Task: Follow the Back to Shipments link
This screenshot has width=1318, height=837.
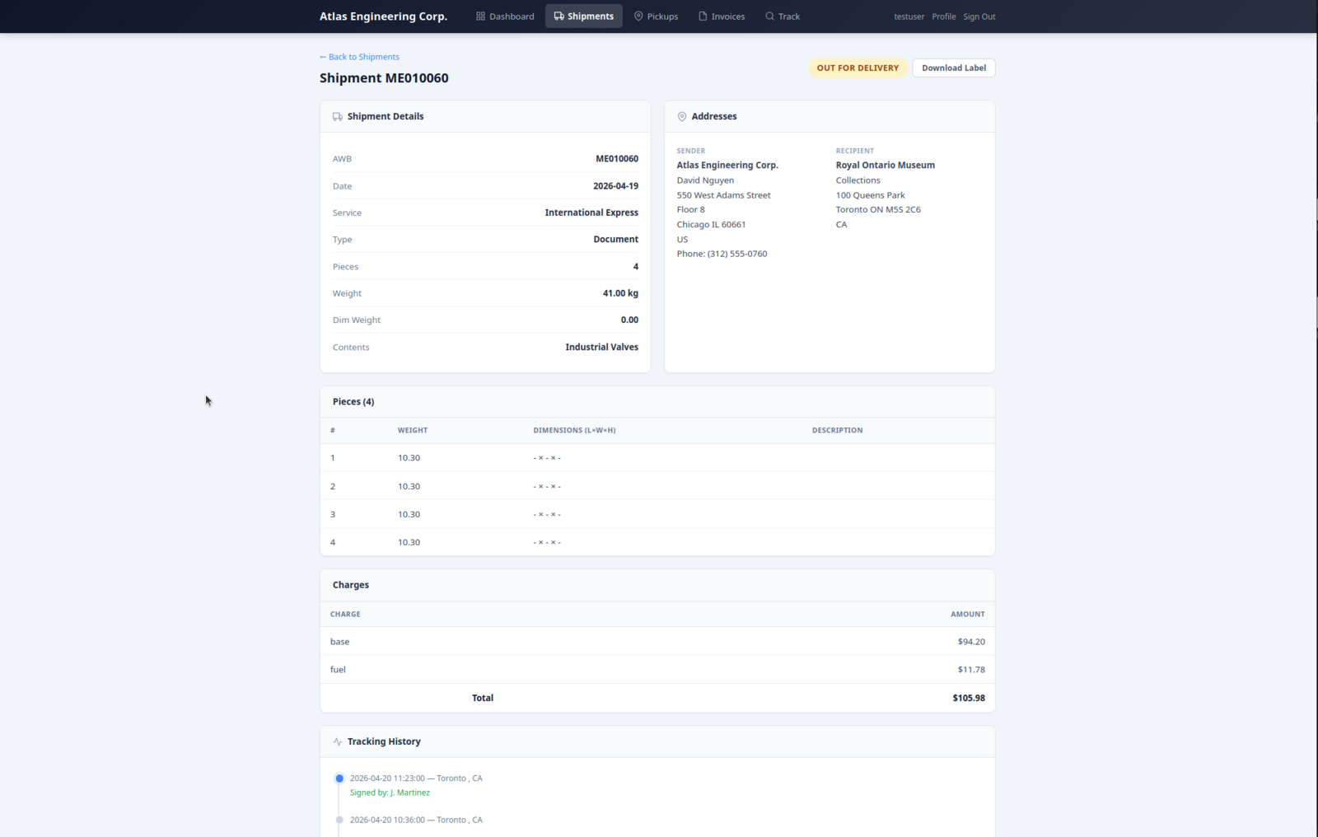Action: (x=359, y=57)
